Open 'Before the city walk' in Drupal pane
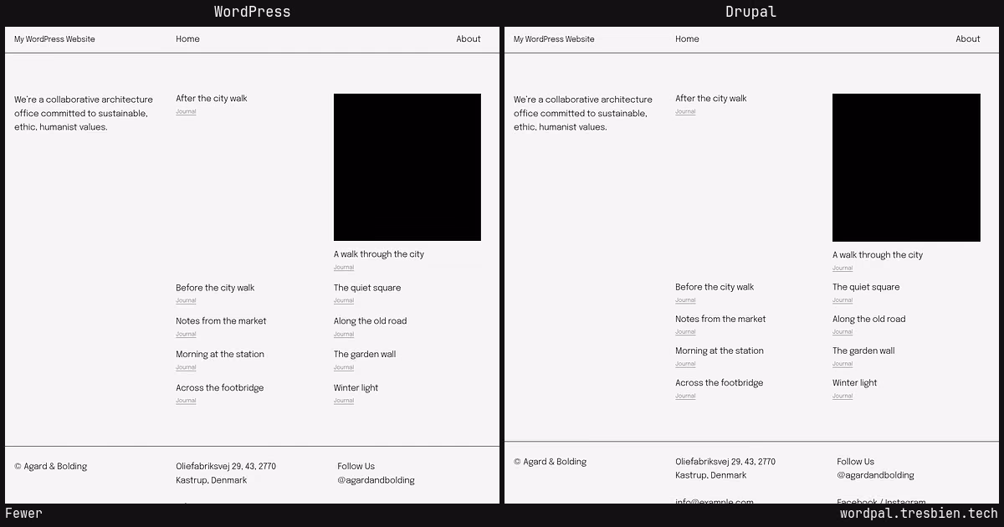The width and height of the screenshot is (1004, 527). coord(715,287)
